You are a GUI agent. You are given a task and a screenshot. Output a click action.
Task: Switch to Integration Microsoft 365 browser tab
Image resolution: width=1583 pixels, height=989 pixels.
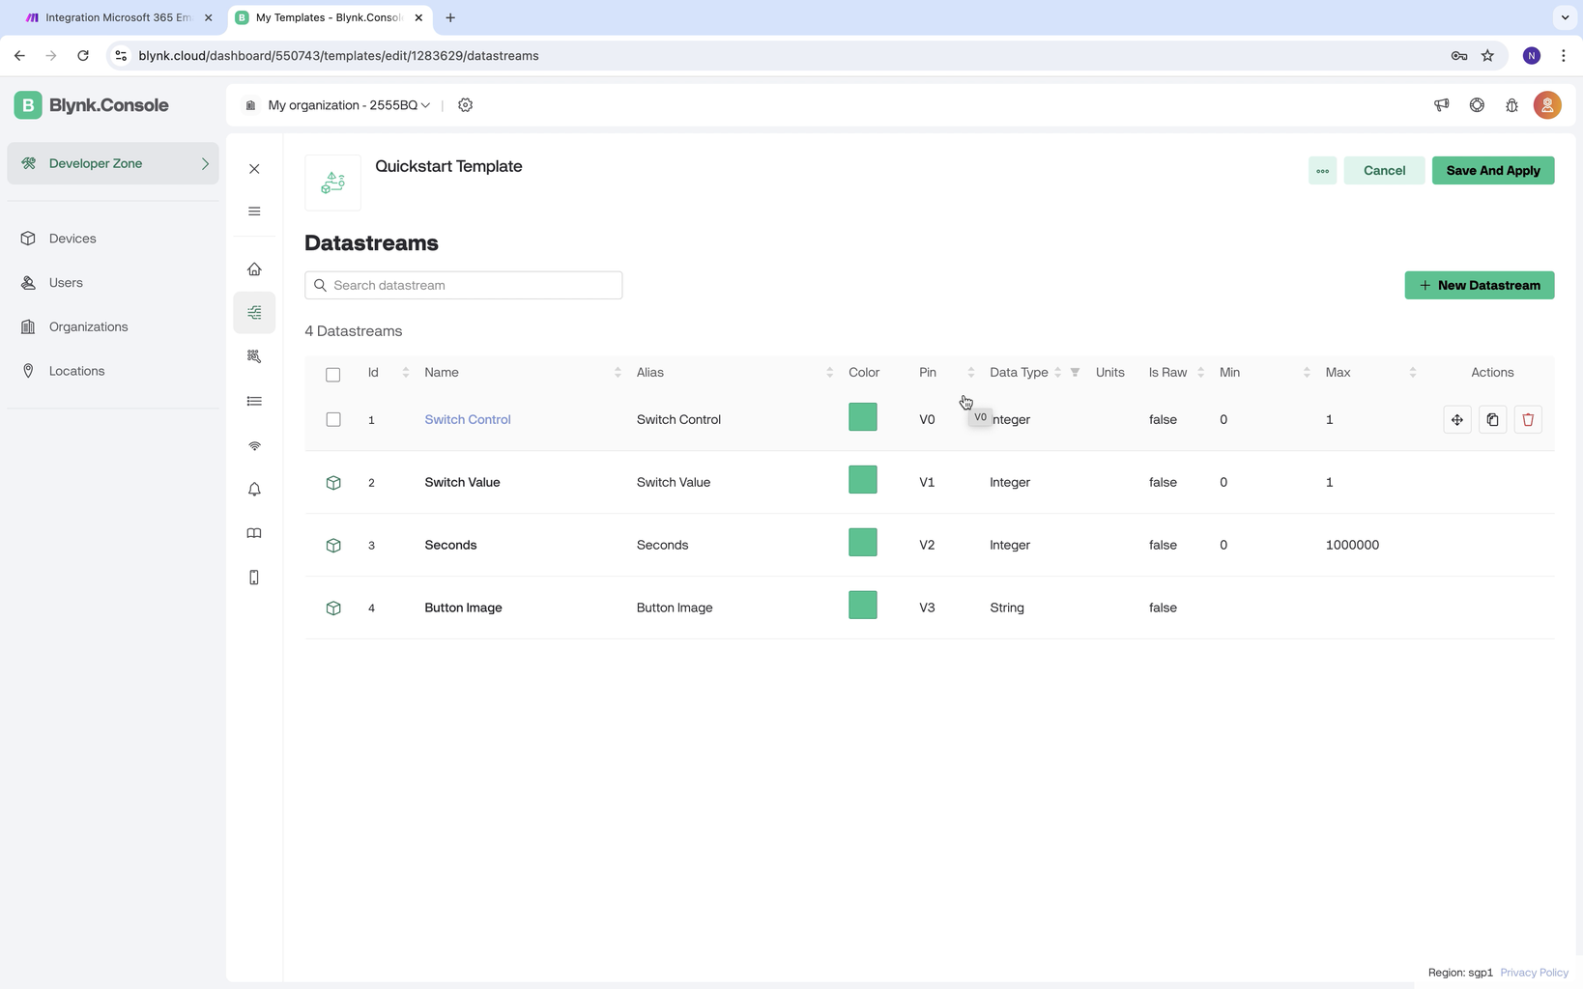coord(118,17)
